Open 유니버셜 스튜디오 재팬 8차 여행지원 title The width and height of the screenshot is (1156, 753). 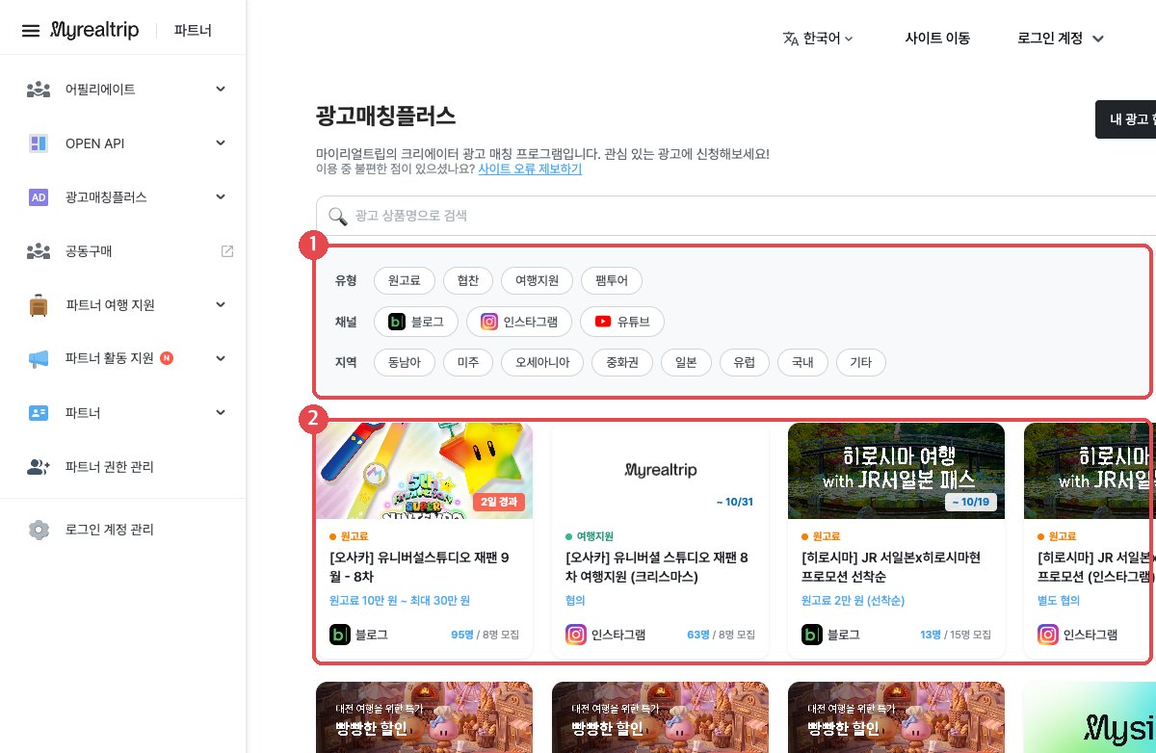coord(657,567)
